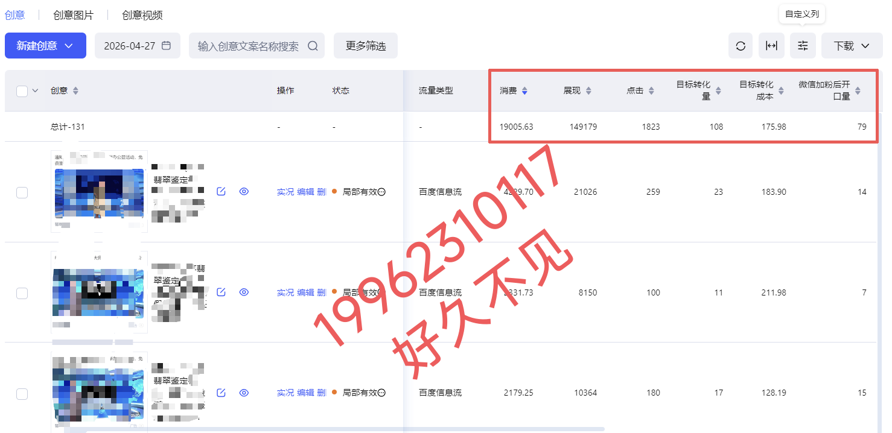Click the column width adjust icon
The image size is (892, 433).
(x=771, y=46)
